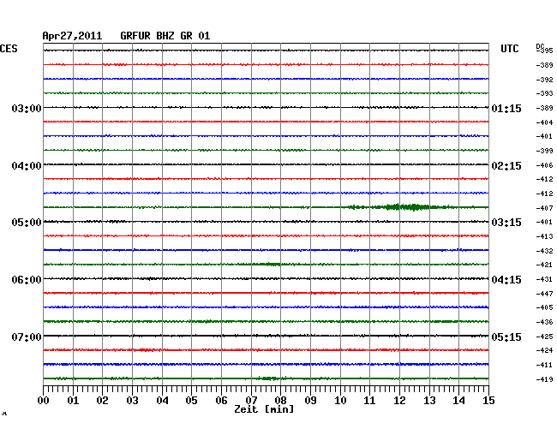Click the 11 minute axis tick label
Image resolution: width=557 pixels, height=423 pixels.
[369, 400]
